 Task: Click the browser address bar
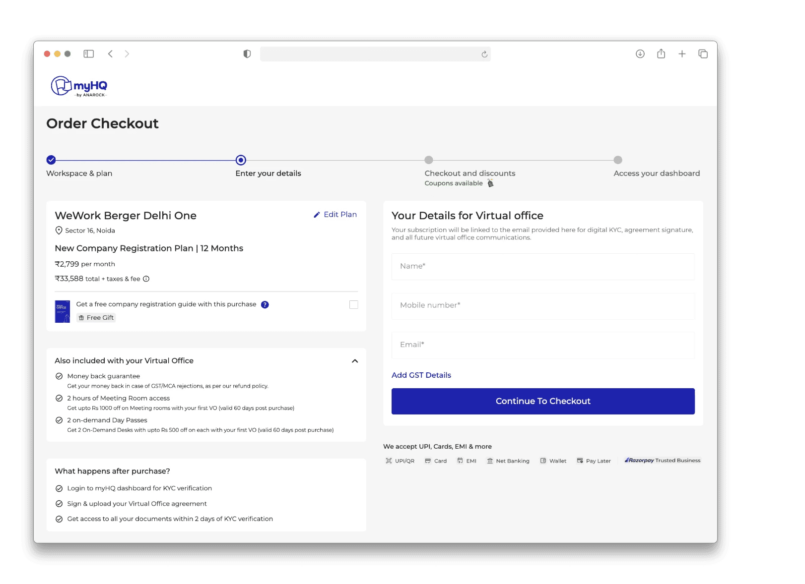375,54
